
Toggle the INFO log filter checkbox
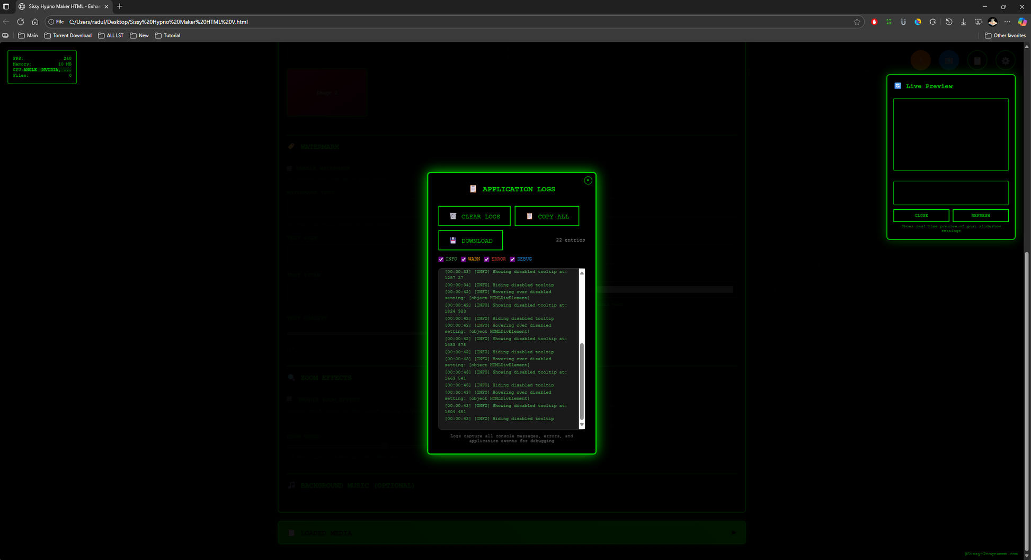441,259
